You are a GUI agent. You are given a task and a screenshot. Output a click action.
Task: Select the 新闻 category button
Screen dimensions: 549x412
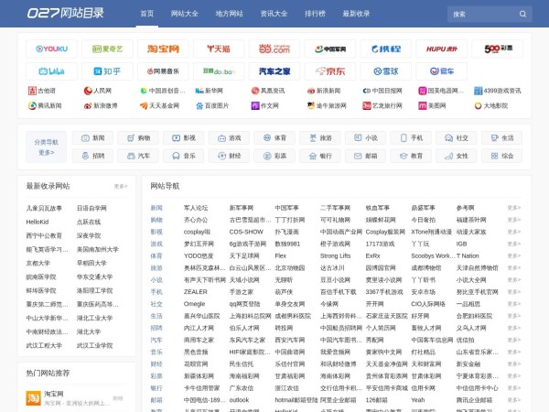pos(92,138)
